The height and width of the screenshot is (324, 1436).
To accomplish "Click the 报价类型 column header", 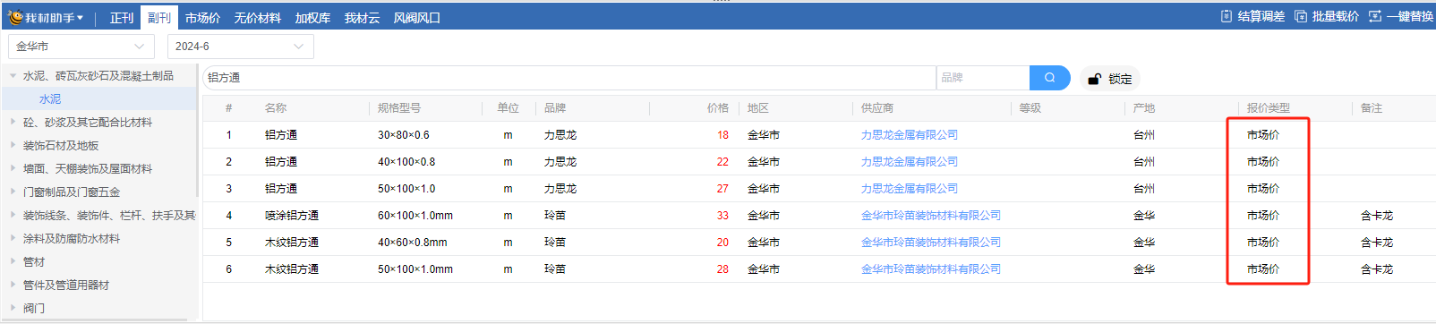I will 1268,108.
